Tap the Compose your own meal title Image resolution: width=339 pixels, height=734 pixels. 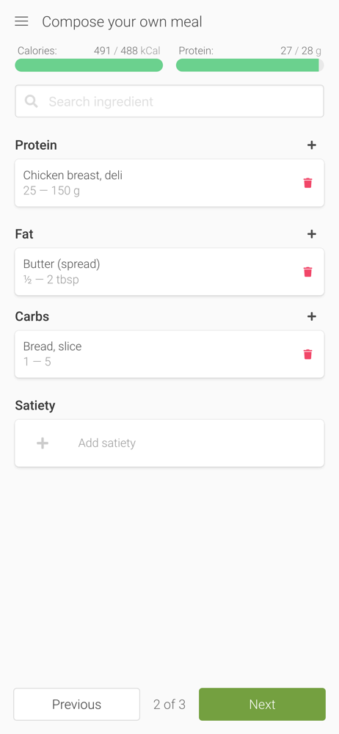click(123, 22)
